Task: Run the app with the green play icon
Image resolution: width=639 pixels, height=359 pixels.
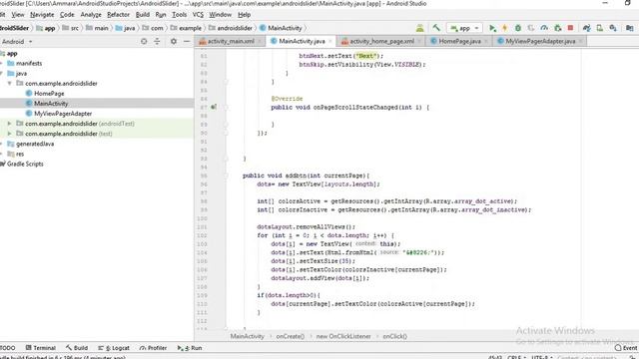Action: click(x=492, y=28)
